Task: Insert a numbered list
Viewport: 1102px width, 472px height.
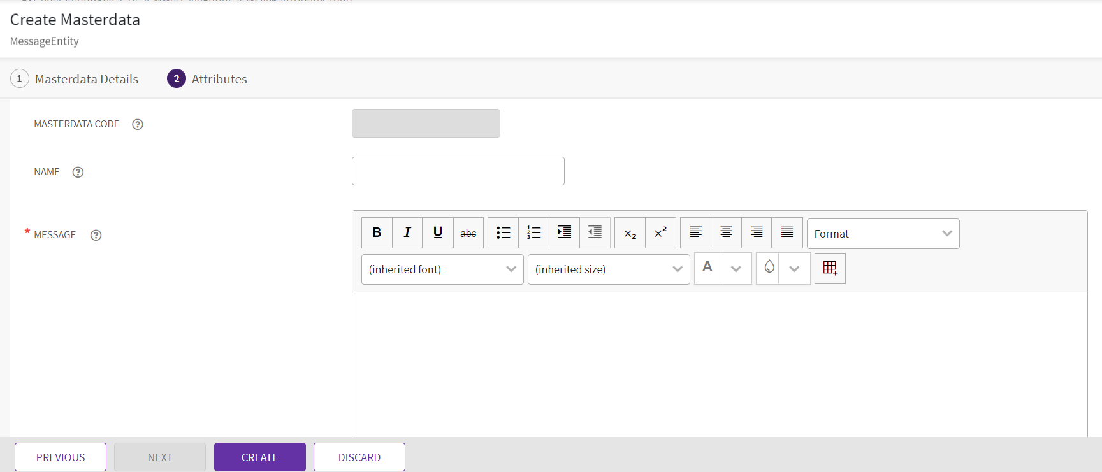Action: coord(533,233)
